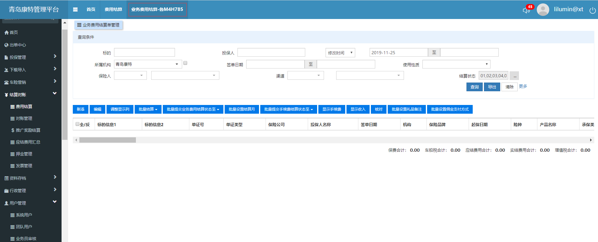Image resolution: width=598 pixels, height=242 pixels.
Task: Click the 对账管理 grid icon
Action: [12, 118]
